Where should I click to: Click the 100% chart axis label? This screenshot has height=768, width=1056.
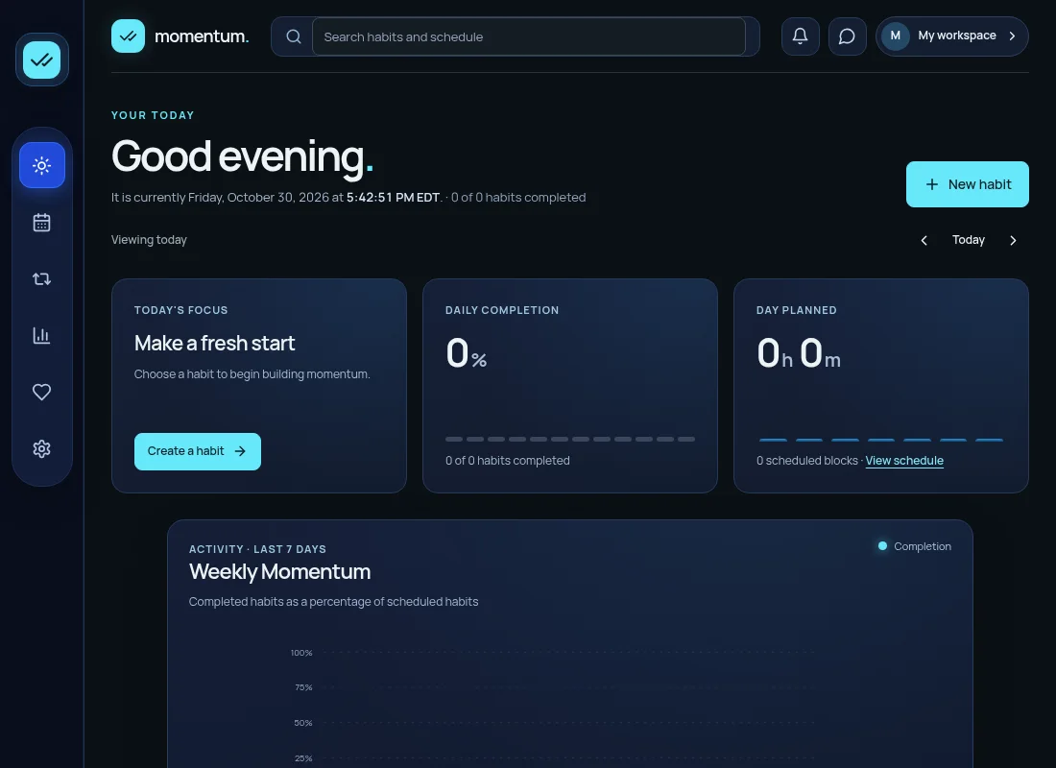click(x=301, y=653)
